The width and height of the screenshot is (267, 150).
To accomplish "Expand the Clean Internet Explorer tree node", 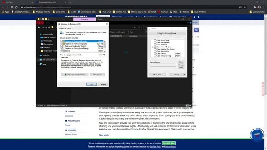I will [x=153, y=47].
